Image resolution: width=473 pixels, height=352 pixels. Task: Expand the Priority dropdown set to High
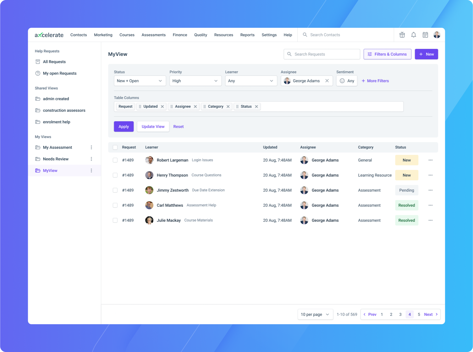click(195, 81)
